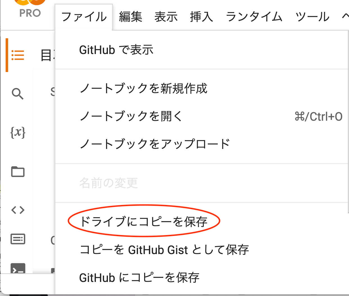The height and width of the screenshot is (296, 349).
Task: Open the terminal icon in the sidebar
Action: pyautogui.click(x=18, y=269)
